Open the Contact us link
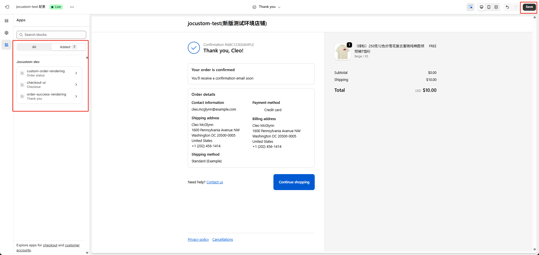The width and height of the screenshot is (539, 255). click(214, 182)
